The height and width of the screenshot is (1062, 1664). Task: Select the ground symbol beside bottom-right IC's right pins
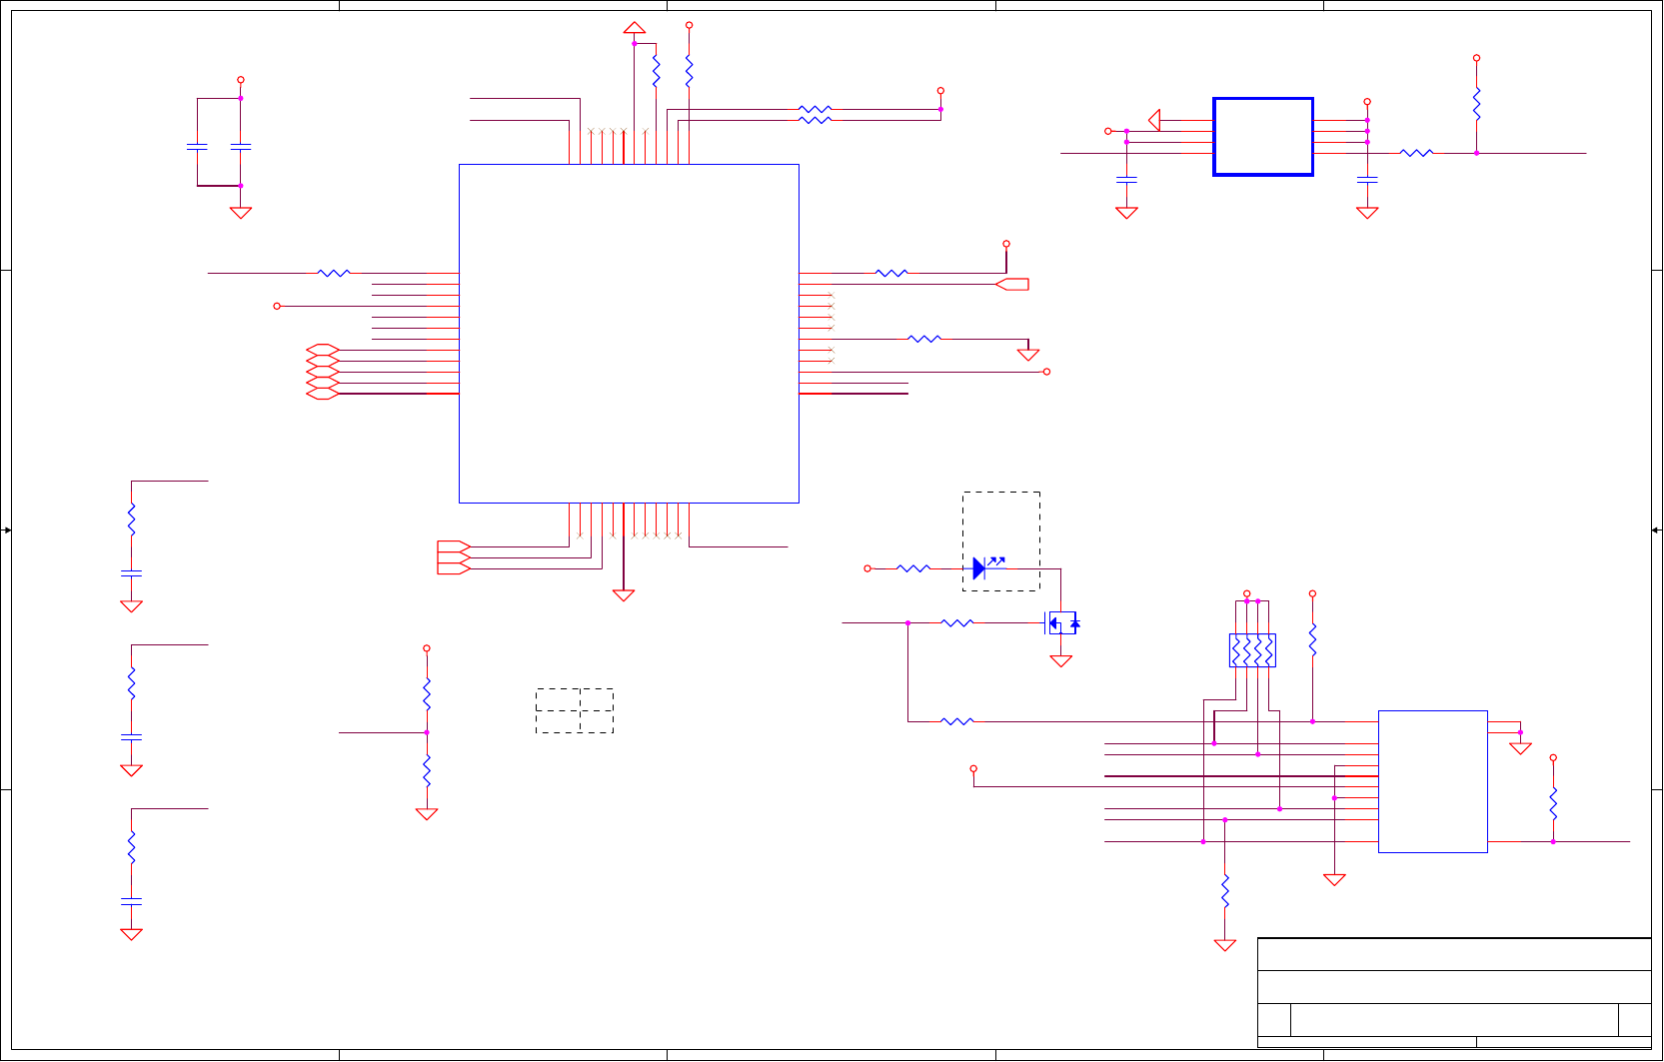(x=1521, y=748)
